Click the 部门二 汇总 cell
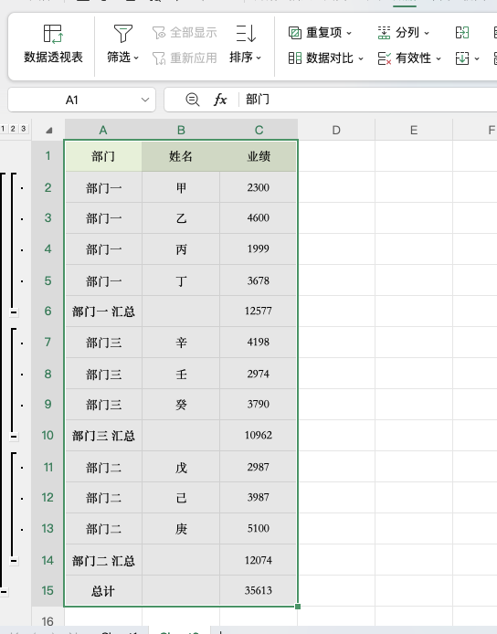The height and width of the screenshot is (634, 497). [103, 560]
